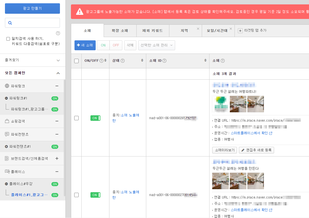Enable 일치검색 사용 하기 checkbox
Screen dimensions: 309x218
(x=8, y=39)
